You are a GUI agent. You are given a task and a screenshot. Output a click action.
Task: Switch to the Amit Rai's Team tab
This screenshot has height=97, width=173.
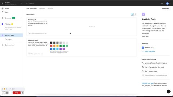[x=31, y=8]
